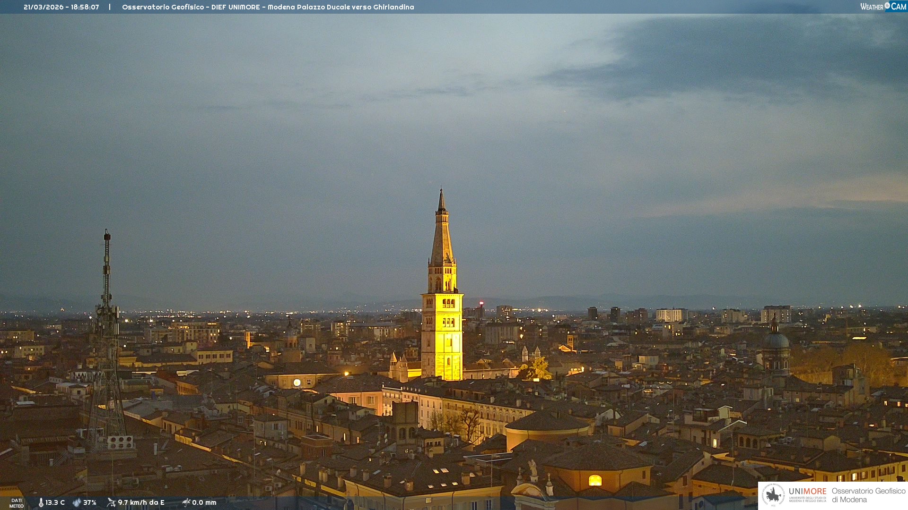Click the 21/03/2026 18:58:07 timestamp
The width and height of the screenshot is (908, 510).
[x=61, y=7]
